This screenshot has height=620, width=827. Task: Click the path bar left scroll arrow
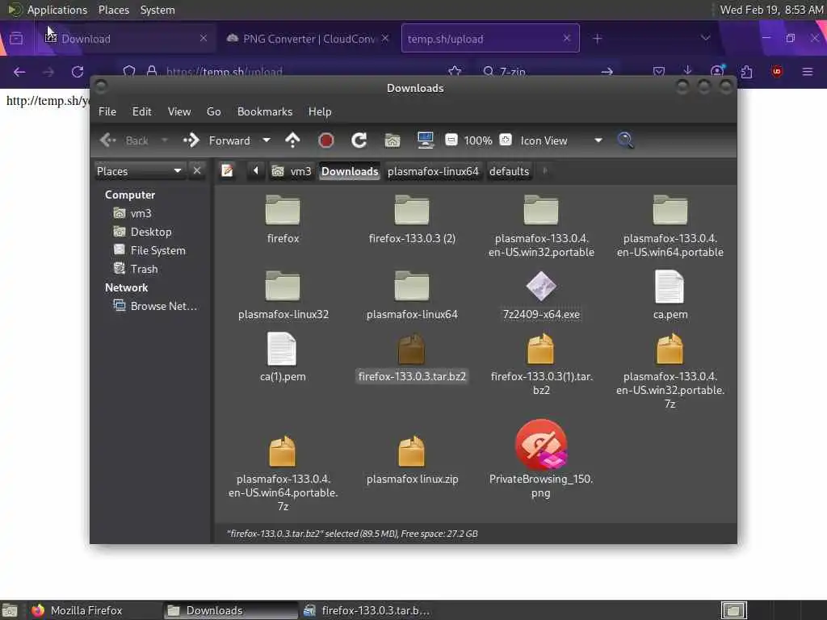[256, 171]
